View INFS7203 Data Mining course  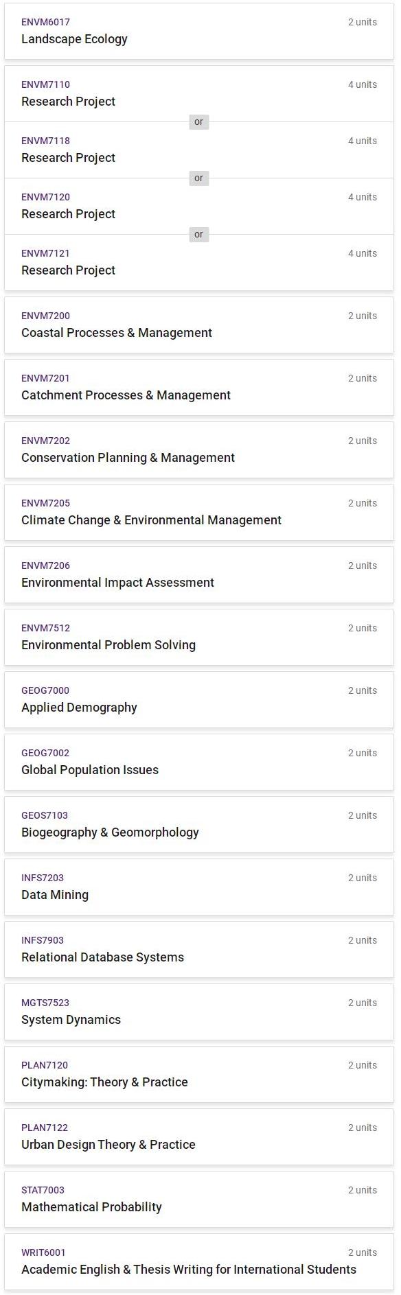pyautogui.click(x=199, y=887)
